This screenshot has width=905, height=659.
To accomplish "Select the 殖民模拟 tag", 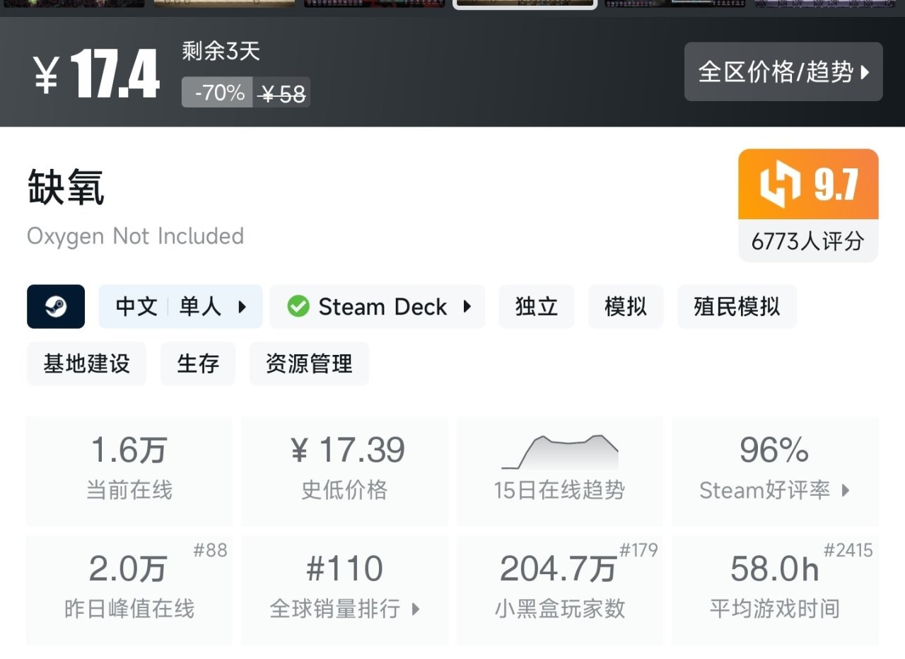I will tap(737, 306).
